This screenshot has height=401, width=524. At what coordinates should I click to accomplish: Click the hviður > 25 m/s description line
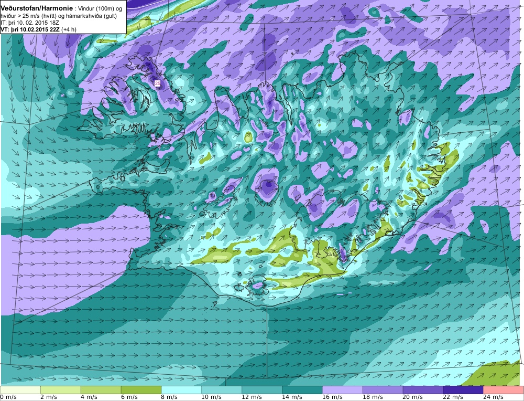59,16
